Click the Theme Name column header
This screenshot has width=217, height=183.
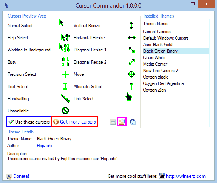176,24
